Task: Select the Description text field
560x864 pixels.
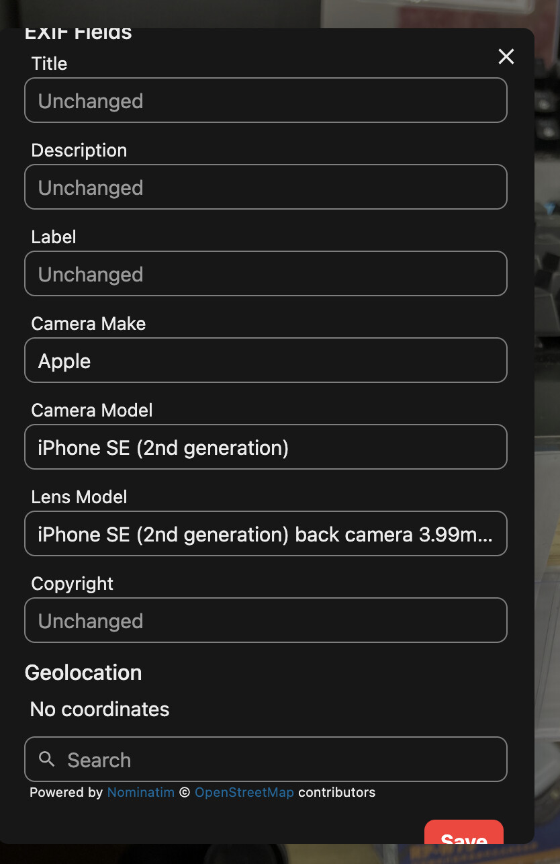Action: pos(266,187)
